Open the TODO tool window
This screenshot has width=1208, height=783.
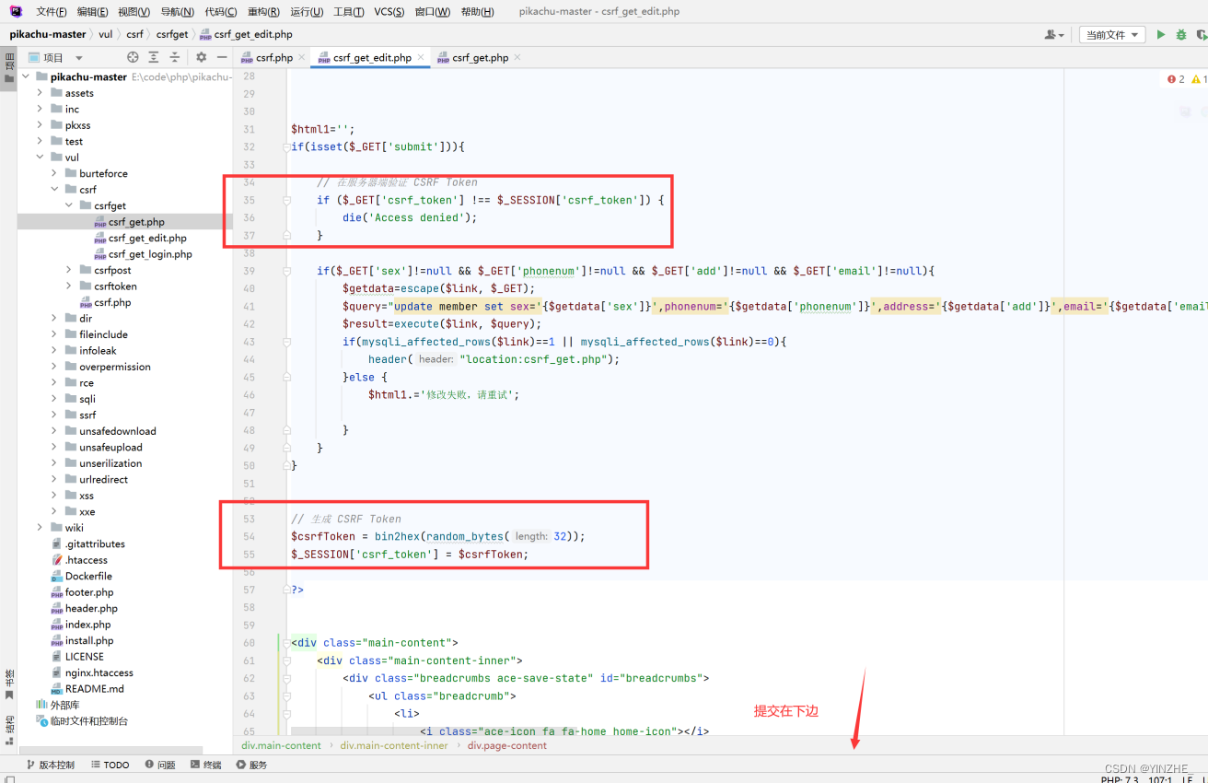tap(110, 765)
